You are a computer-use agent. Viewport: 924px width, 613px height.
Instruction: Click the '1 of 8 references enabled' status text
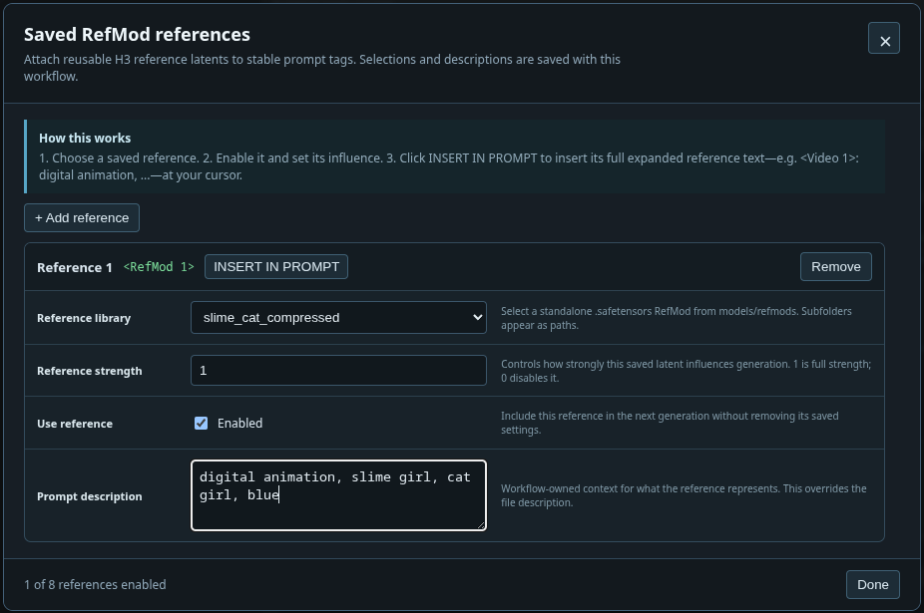[x=95, y=585]
